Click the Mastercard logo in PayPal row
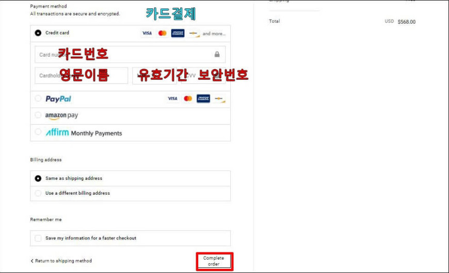 coord(188,98)
